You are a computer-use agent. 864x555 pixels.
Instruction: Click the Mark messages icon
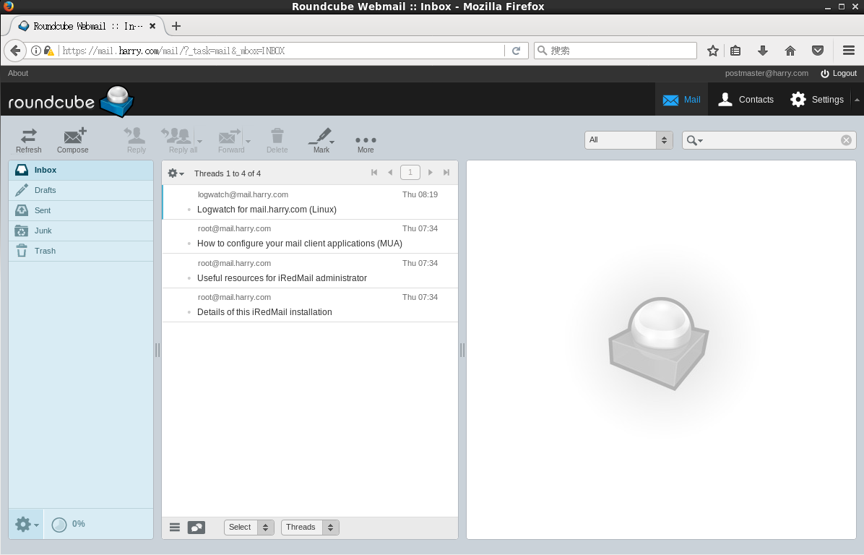coord(321,140)
